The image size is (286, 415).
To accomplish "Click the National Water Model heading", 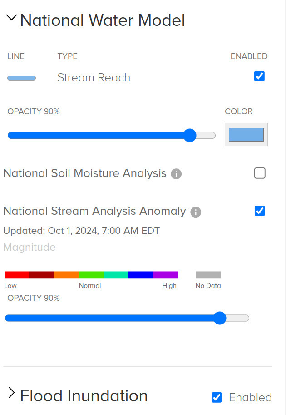I will point(102,20).
